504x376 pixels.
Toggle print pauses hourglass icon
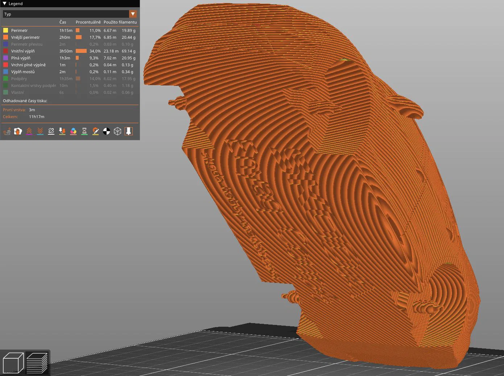point(84,131)
